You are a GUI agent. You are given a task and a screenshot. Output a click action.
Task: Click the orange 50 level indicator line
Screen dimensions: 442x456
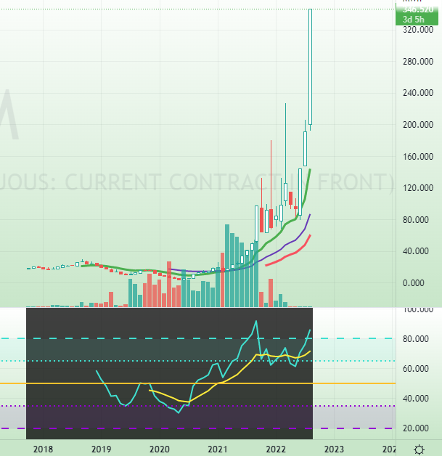coord(197,383)
